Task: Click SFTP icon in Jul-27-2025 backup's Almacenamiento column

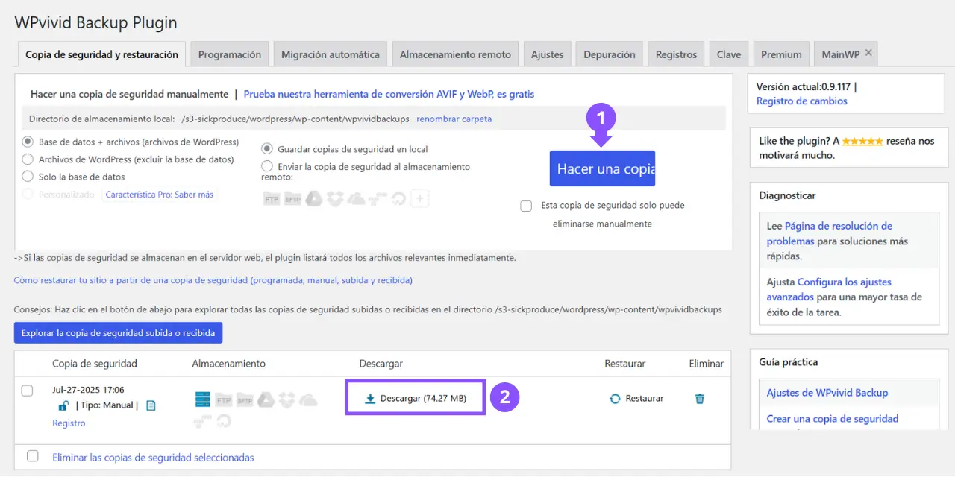Action: point(245,400)
